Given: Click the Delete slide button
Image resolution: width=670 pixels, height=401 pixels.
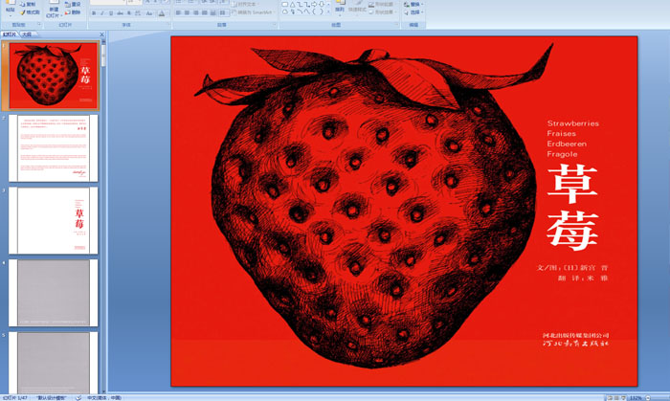Looking at the screenshot, I should pyautogui.click(x=73, y=12).
